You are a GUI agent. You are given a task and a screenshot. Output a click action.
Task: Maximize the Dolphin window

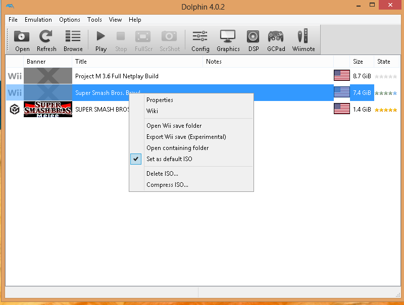pyautogui.click(x=372, y=5)
